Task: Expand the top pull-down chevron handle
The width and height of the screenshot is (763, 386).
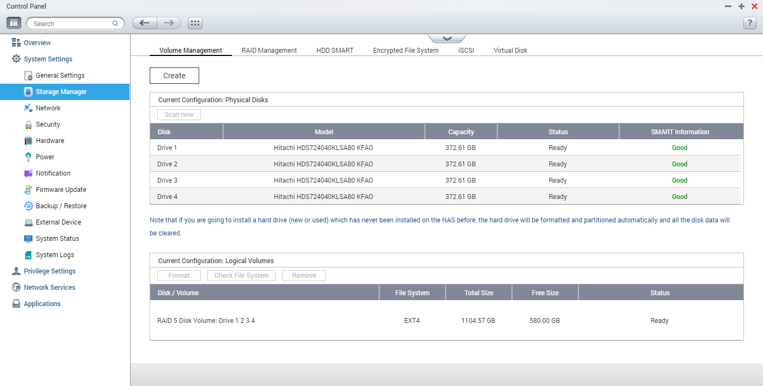Action: pos(447,39)
